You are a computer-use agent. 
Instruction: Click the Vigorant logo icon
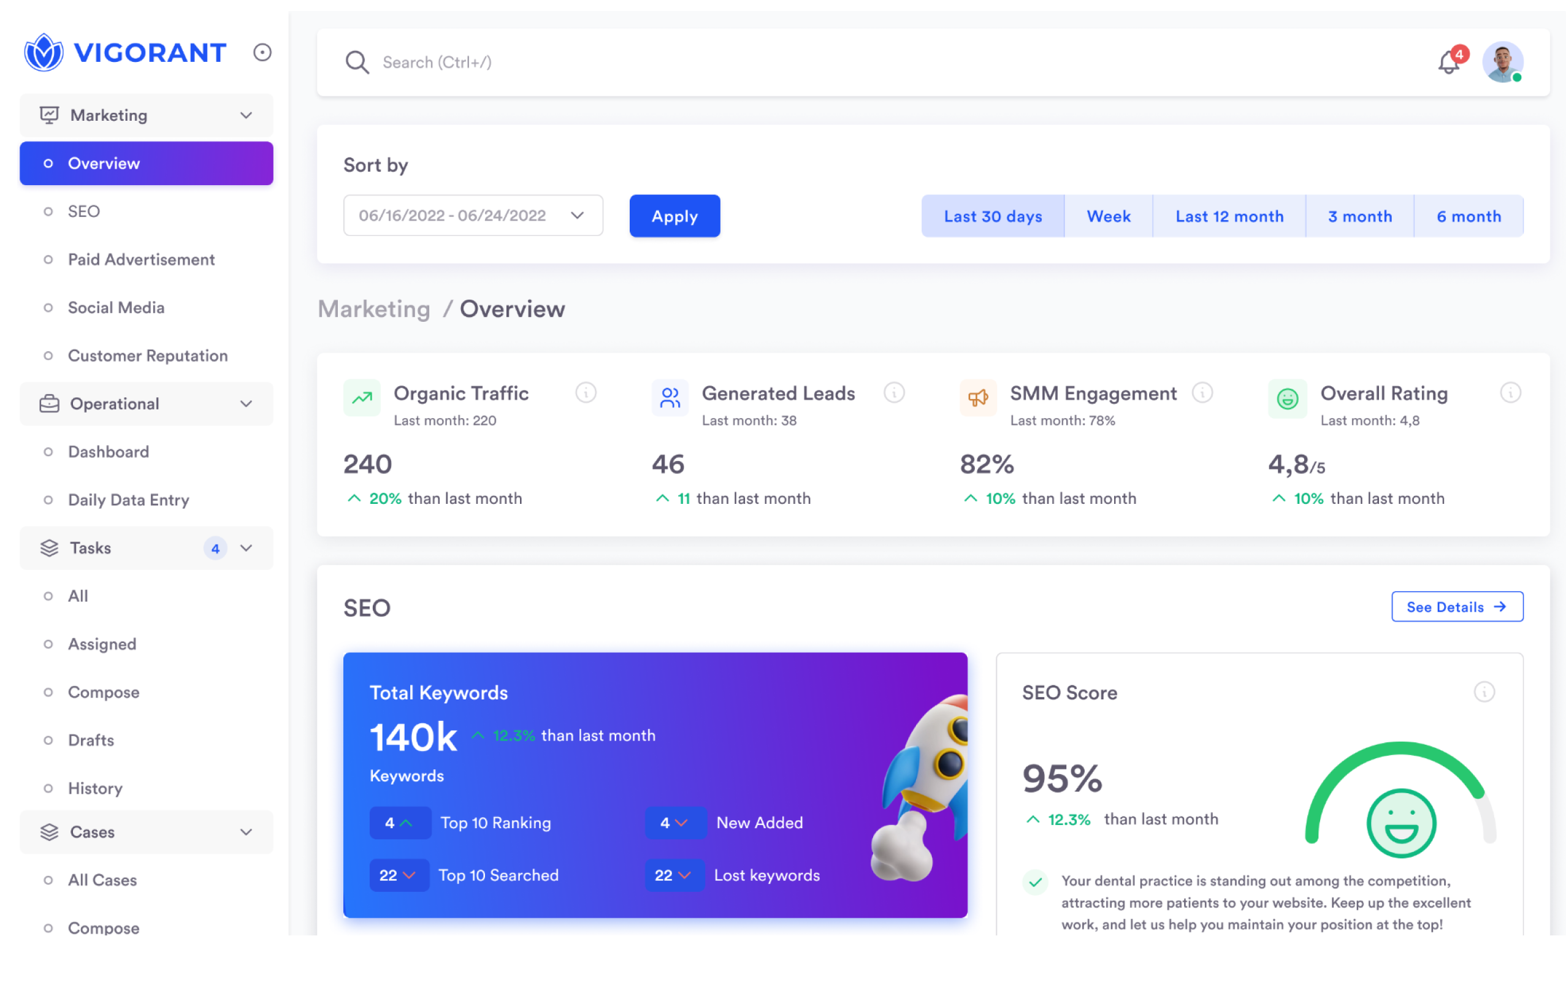44,53
